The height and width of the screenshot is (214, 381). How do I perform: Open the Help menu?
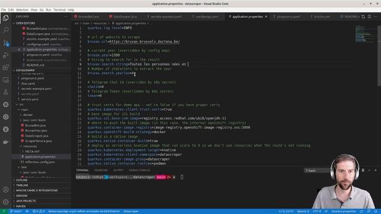coord(71,10)
